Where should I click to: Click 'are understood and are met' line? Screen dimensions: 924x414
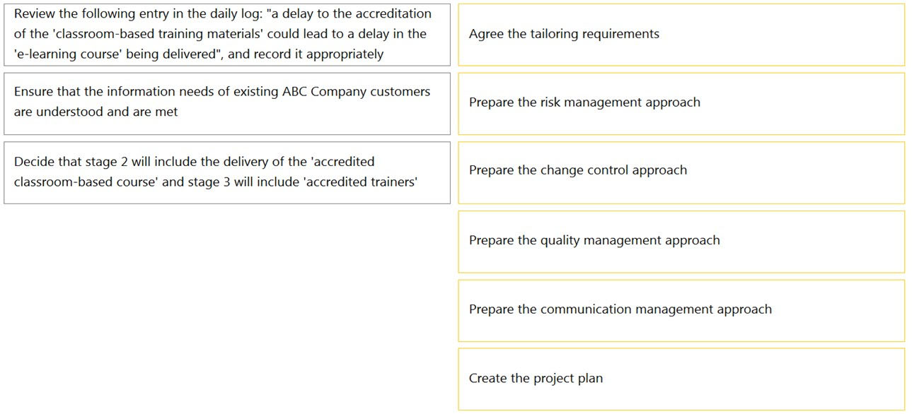coord(96,112)
